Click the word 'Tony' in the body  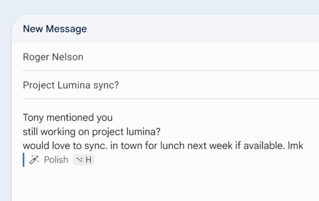pos(33,118)
